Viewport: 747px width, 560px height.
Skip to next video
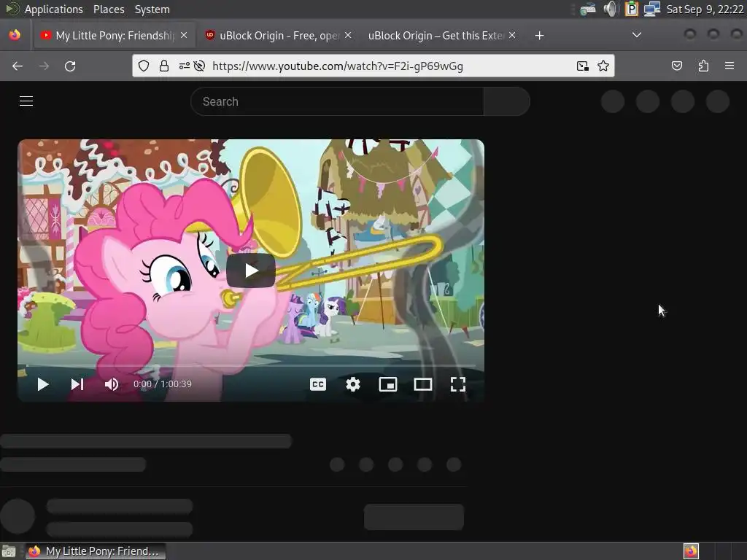coord(77,384)
